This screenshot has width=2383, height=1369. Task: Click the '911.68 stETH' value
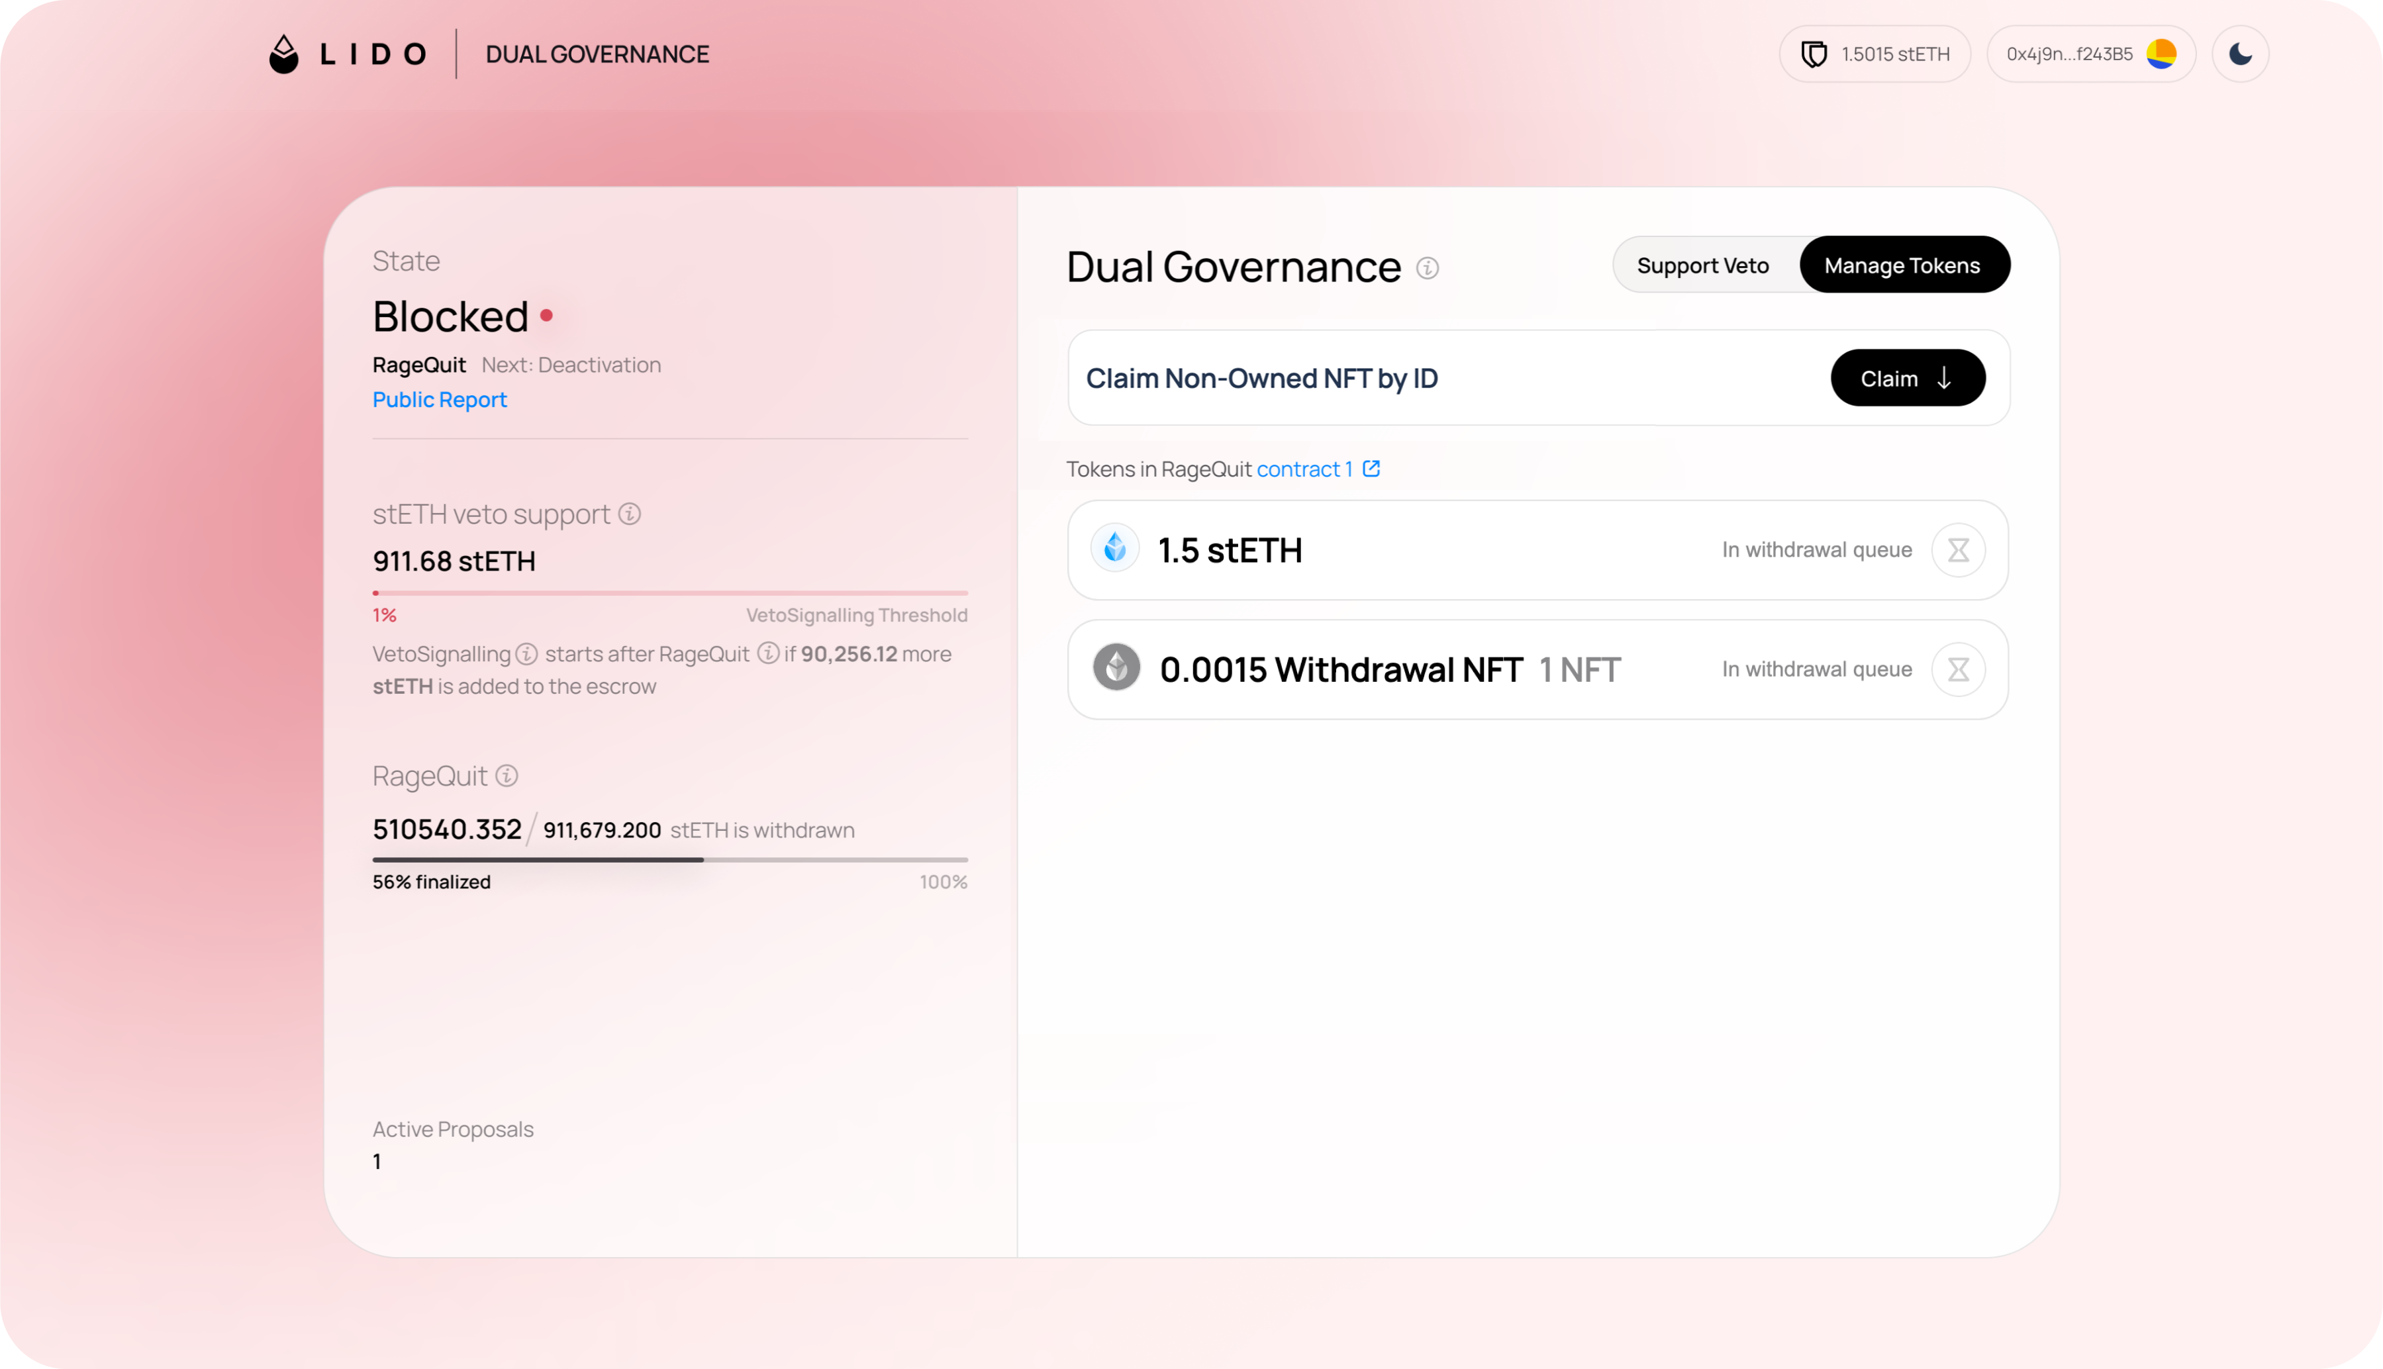click(x=454, y=561)
